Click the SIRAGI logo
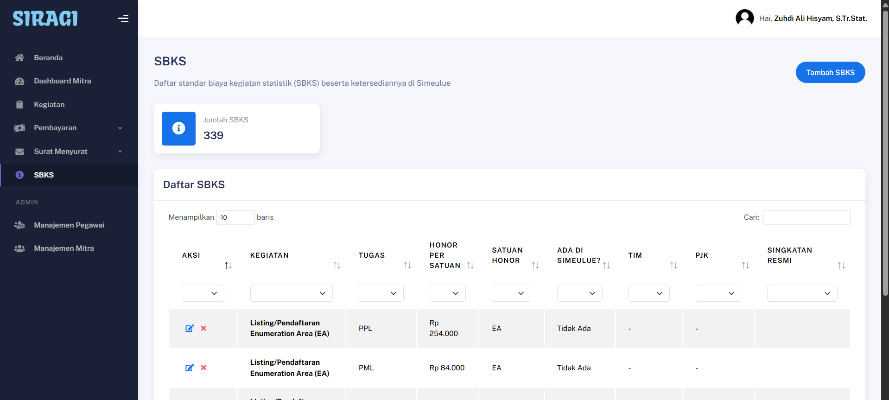Screen dimensions: 889x400 coord(45,19)
